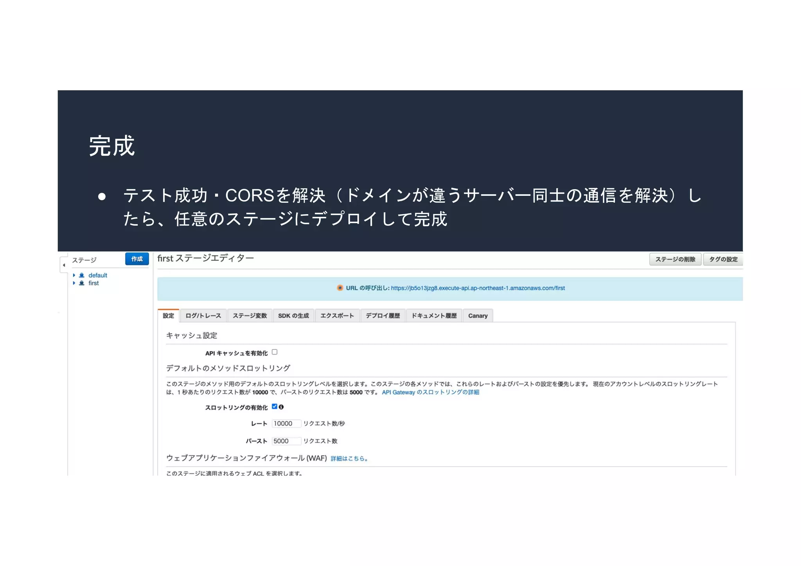Click the ウェブアプリケーションファイアウォール (WAF) heading
801x566 pixels.
tap(246, 458)
